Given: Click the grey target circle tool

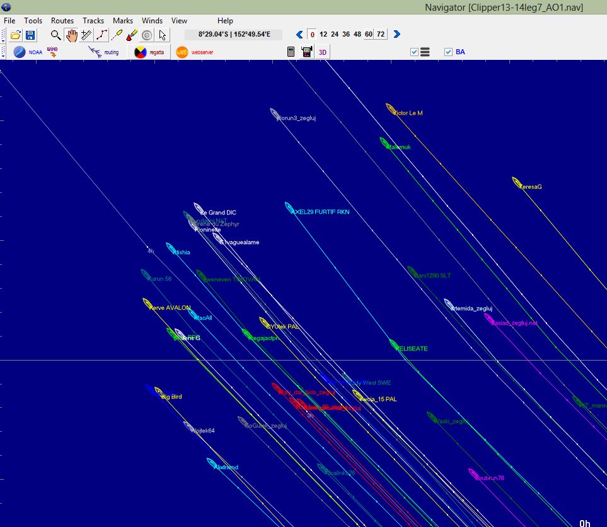Looking at the screenshot, I should click(x=147, y=35).
